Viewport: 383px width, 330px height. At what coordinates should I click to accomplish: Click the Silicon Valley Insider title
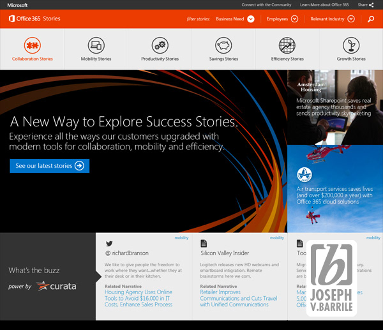coord(225,253)
